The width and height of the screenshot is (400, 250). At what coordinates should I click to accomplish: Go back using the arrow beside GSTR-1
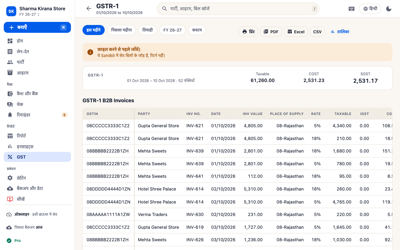coord(89,9)
